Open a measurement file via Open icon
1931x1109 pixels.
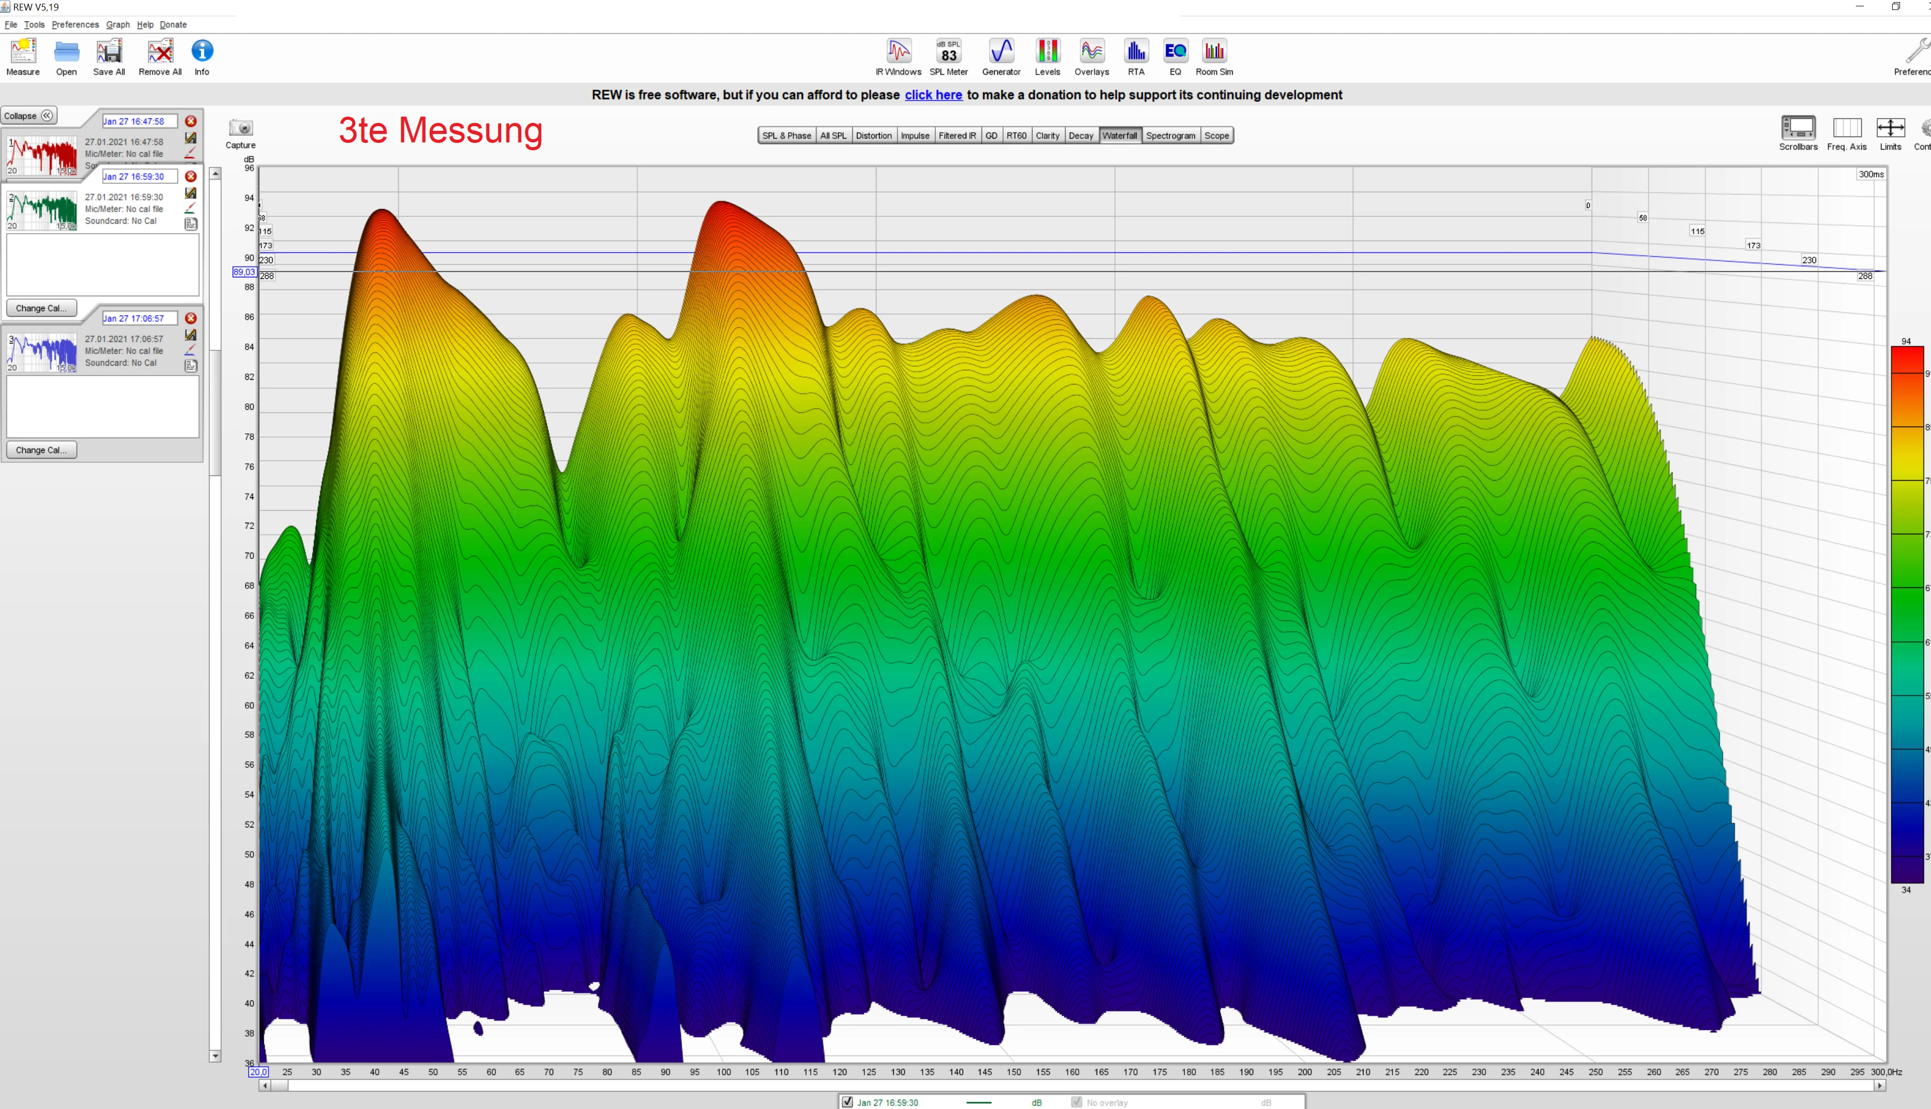point(66,57)
